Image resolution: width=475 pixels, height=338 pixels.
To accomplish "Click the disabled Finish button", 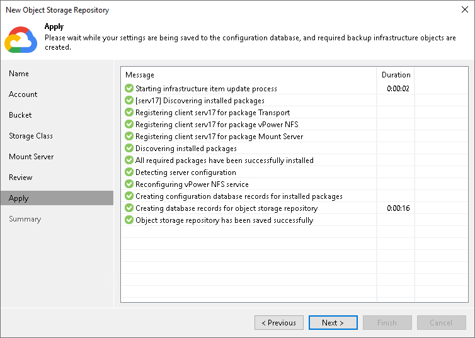I will (x=387, y=322).
